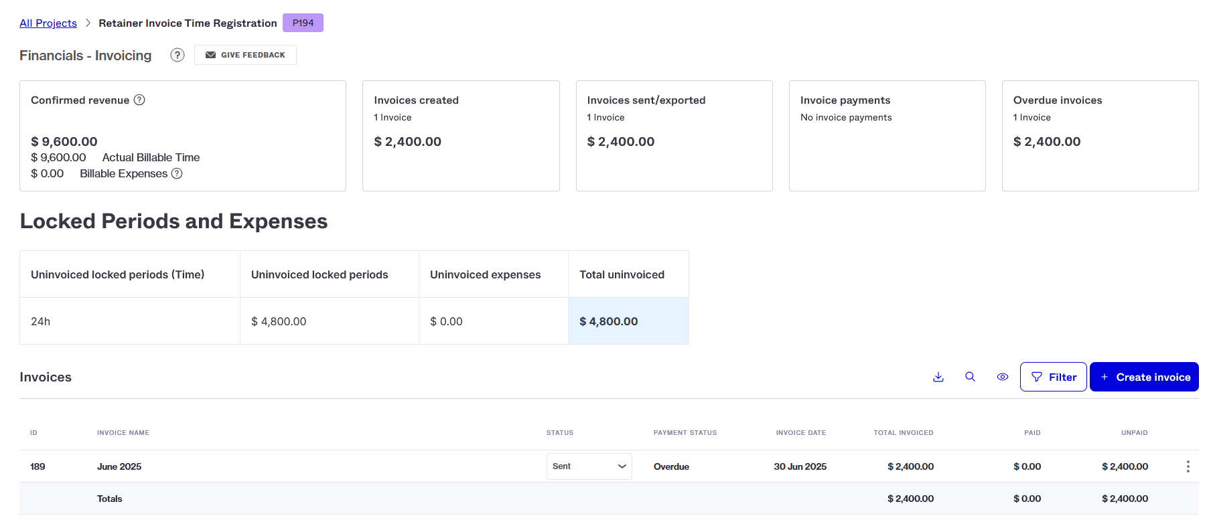Click the Invoice Date column header

coord(801,433)
